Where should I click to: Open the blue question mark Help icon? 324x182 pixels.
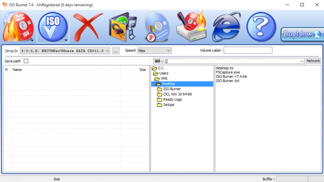[x=261, y=27]
